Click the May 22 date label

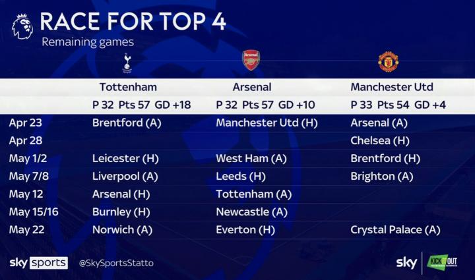click(26, 230)
